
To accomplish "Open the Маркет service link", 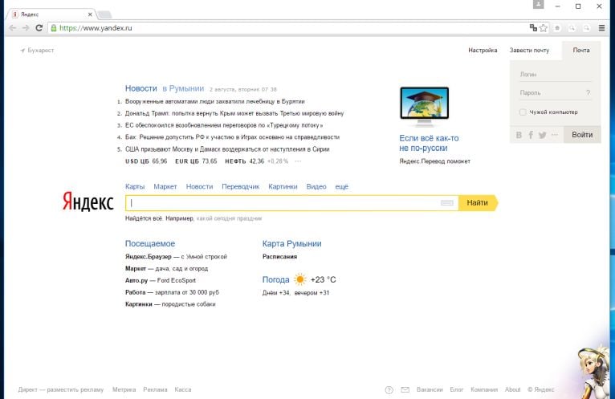I will click(x=165, y=187).
